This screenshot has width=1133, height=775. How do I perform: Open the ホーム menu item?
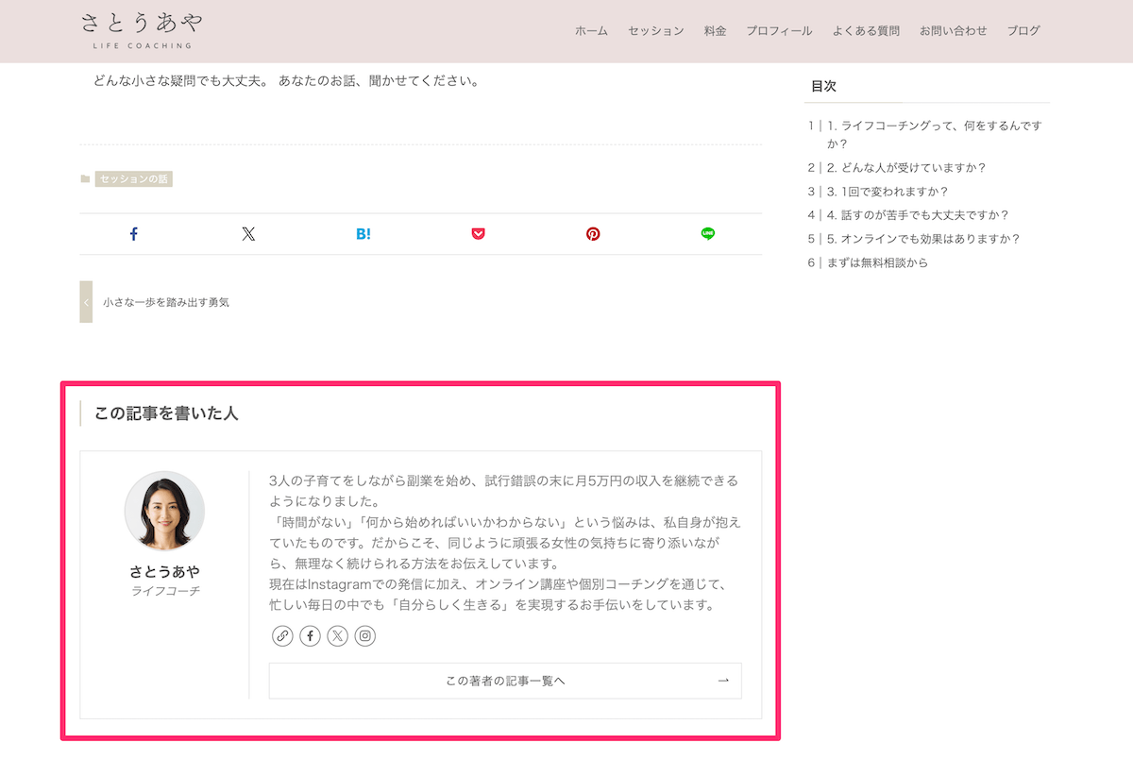click(x=590, y=30)
